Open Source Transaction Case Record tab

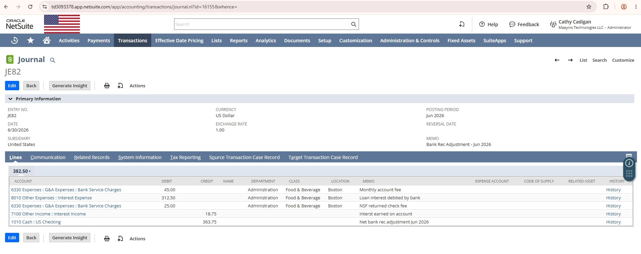[244, 157]
